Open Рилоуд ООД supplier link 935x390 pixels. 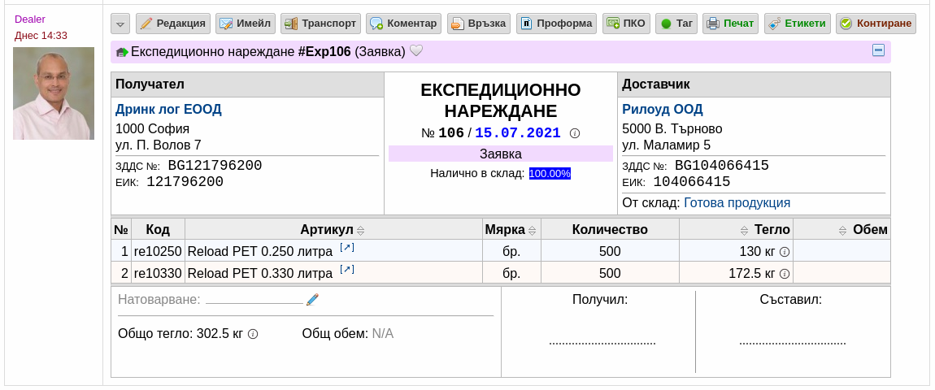[663, 109]
